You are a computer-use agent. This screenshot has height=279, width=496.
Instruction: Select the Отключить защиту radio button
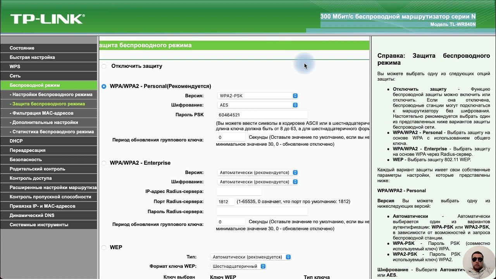coord(104,66)
